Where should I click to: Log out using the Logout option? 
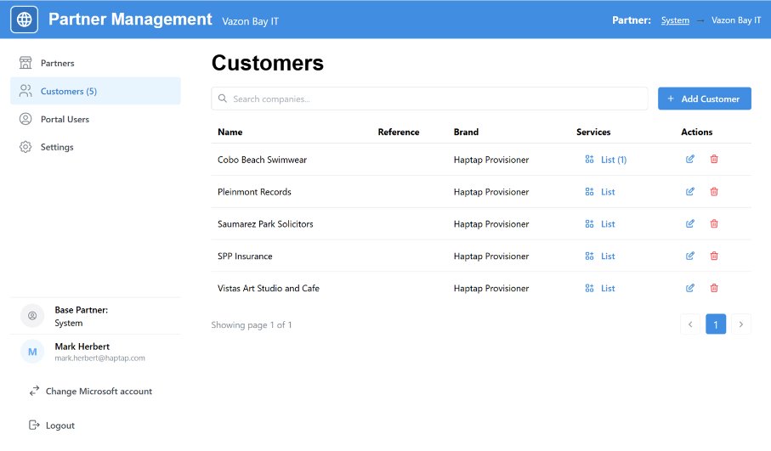point(60,426)
